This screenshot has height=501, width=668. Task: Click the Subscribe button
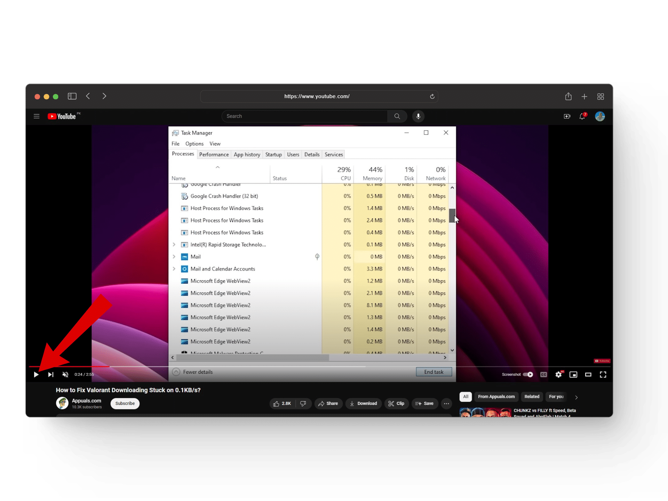coord(125,403)
